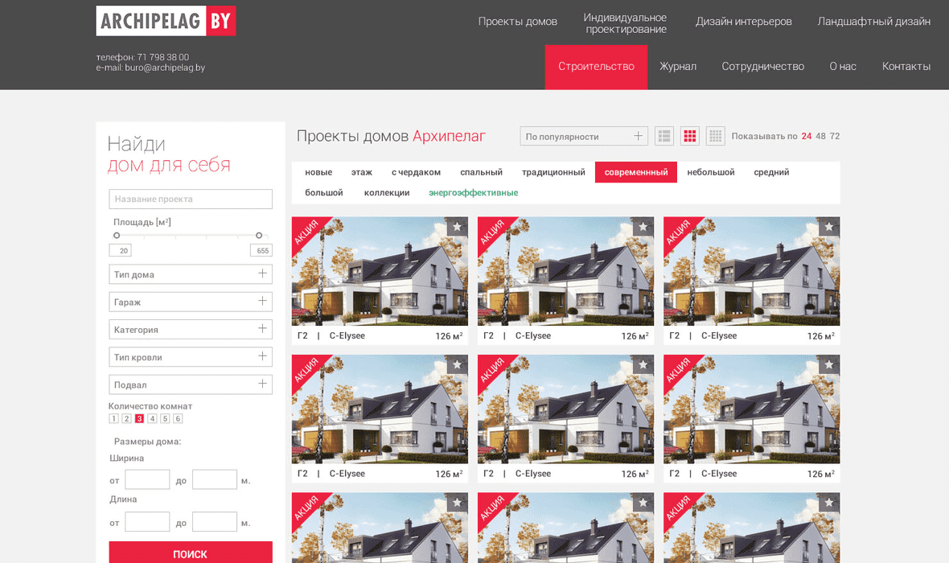Star the top-right C-Elysee house card
Viewport: 949px width, 563px height.
pos(828,228)
